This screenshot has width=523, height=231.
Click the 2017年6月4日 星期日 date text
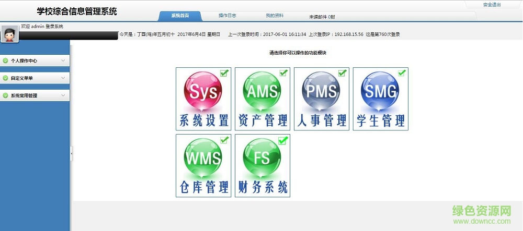[x=199, y=34]
